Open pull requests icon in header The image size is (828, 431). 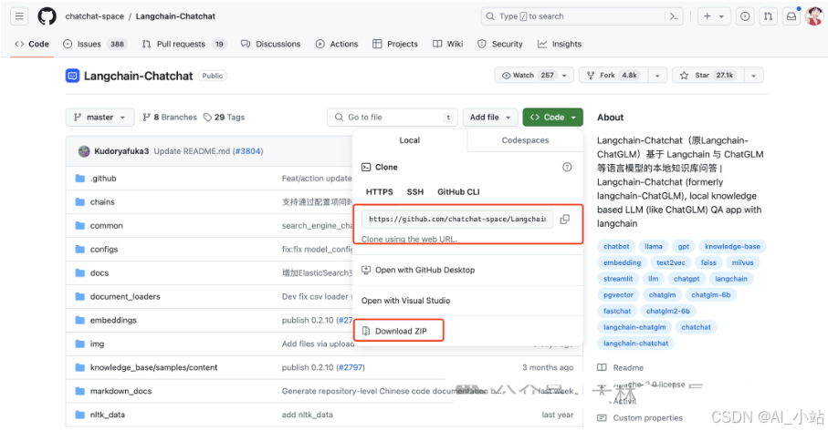point(769,16)
